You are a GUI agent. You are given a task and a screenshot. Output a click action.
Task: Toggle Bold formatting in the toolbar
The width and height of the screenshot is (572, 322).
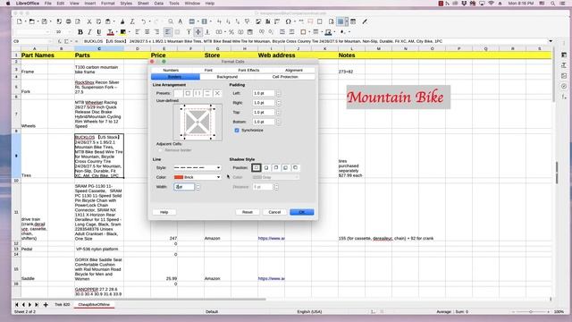point(80,32)
